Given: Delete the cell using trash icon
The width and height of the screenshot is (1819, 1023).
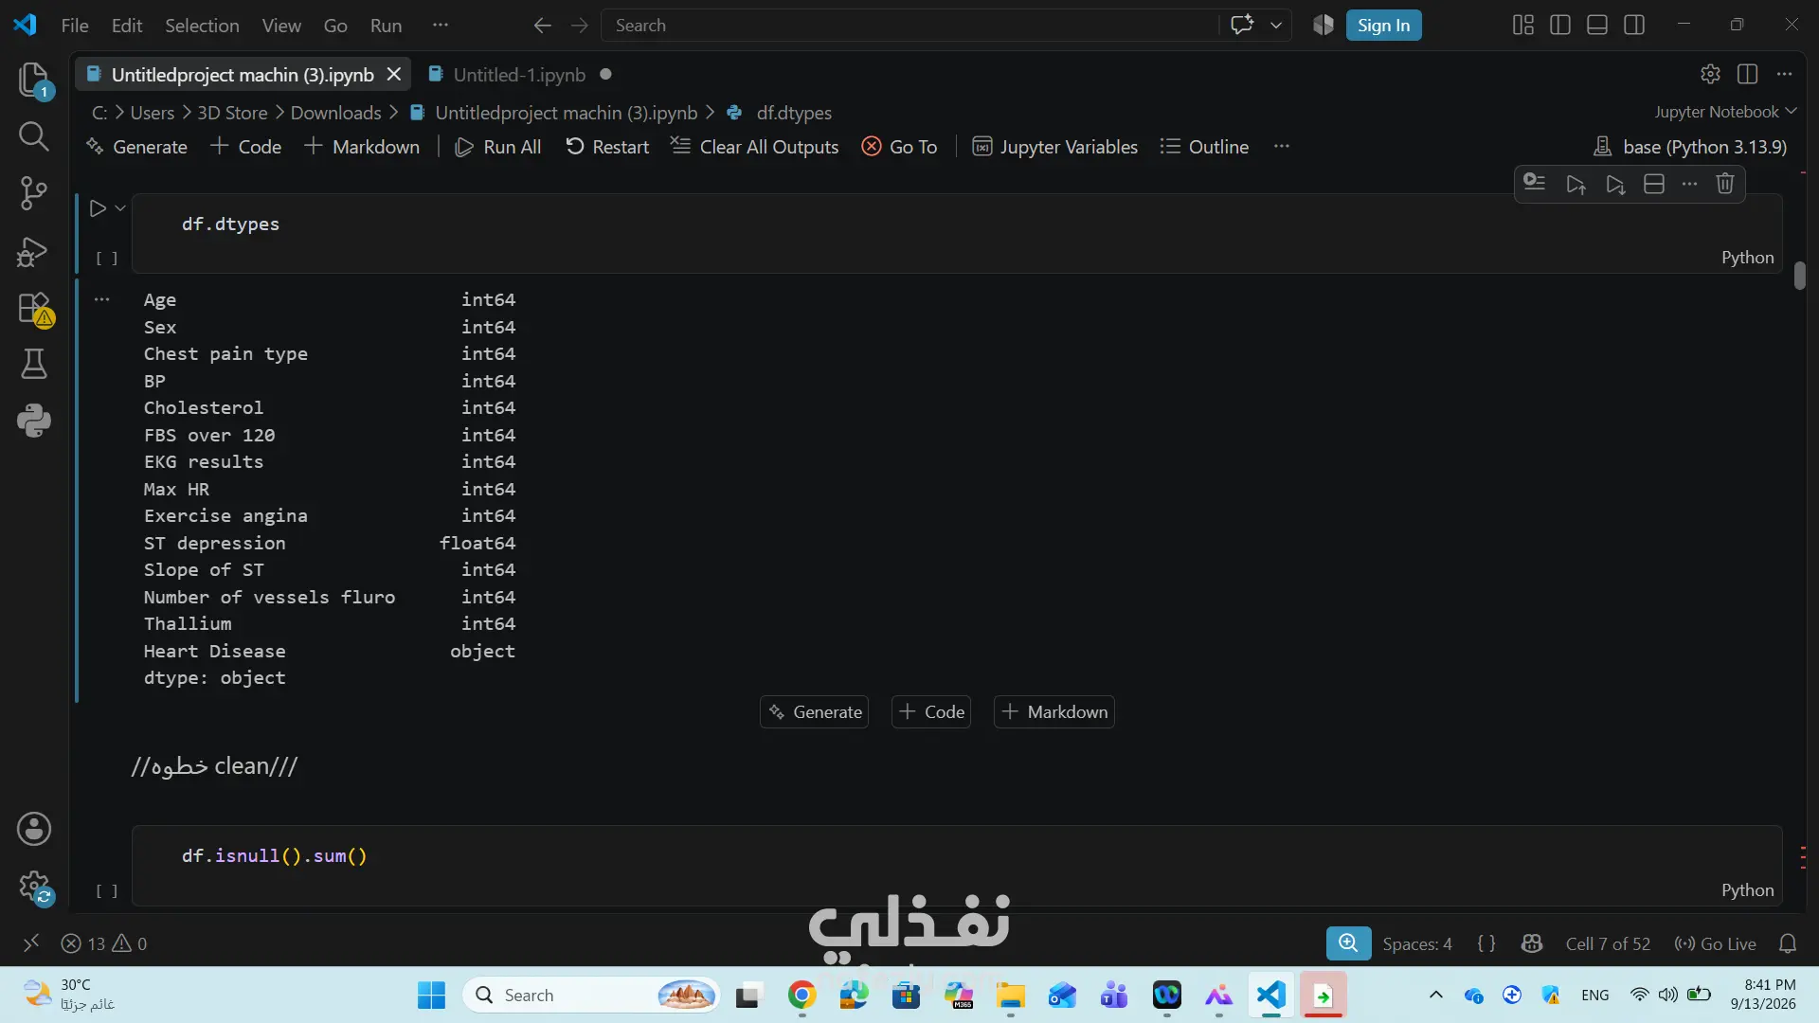Looking at the screenshot, I should [x=1725, y=184].
